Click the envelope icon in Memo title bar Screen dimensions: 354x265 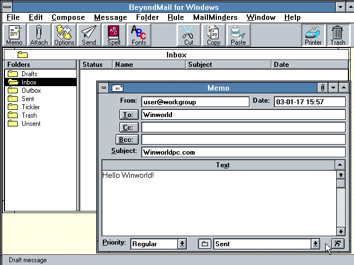click(117, 88)
